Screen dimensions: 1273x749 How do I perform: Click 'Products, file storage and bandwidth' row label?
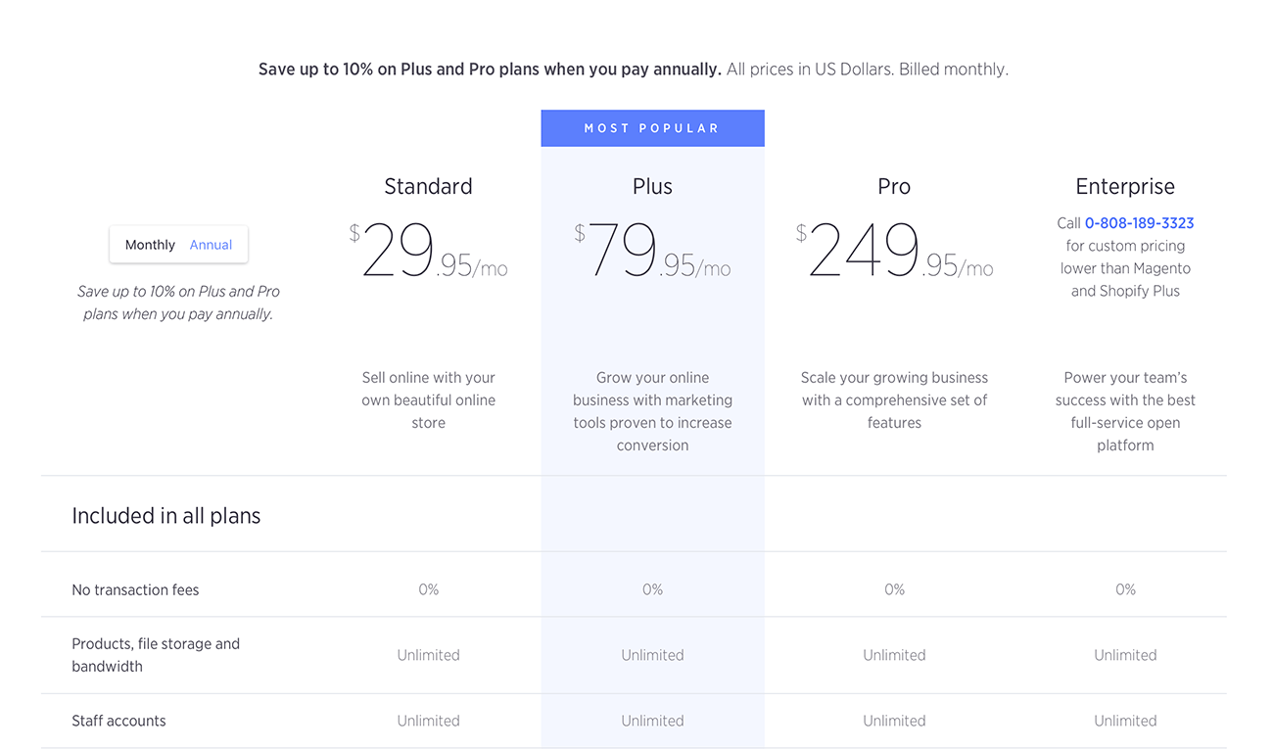click(x=156, y=655)
